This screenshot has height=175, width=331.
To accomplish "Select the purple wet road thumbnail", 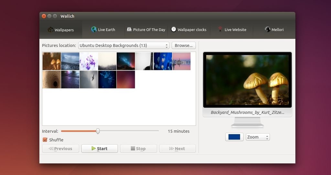I will click(70, 80).
